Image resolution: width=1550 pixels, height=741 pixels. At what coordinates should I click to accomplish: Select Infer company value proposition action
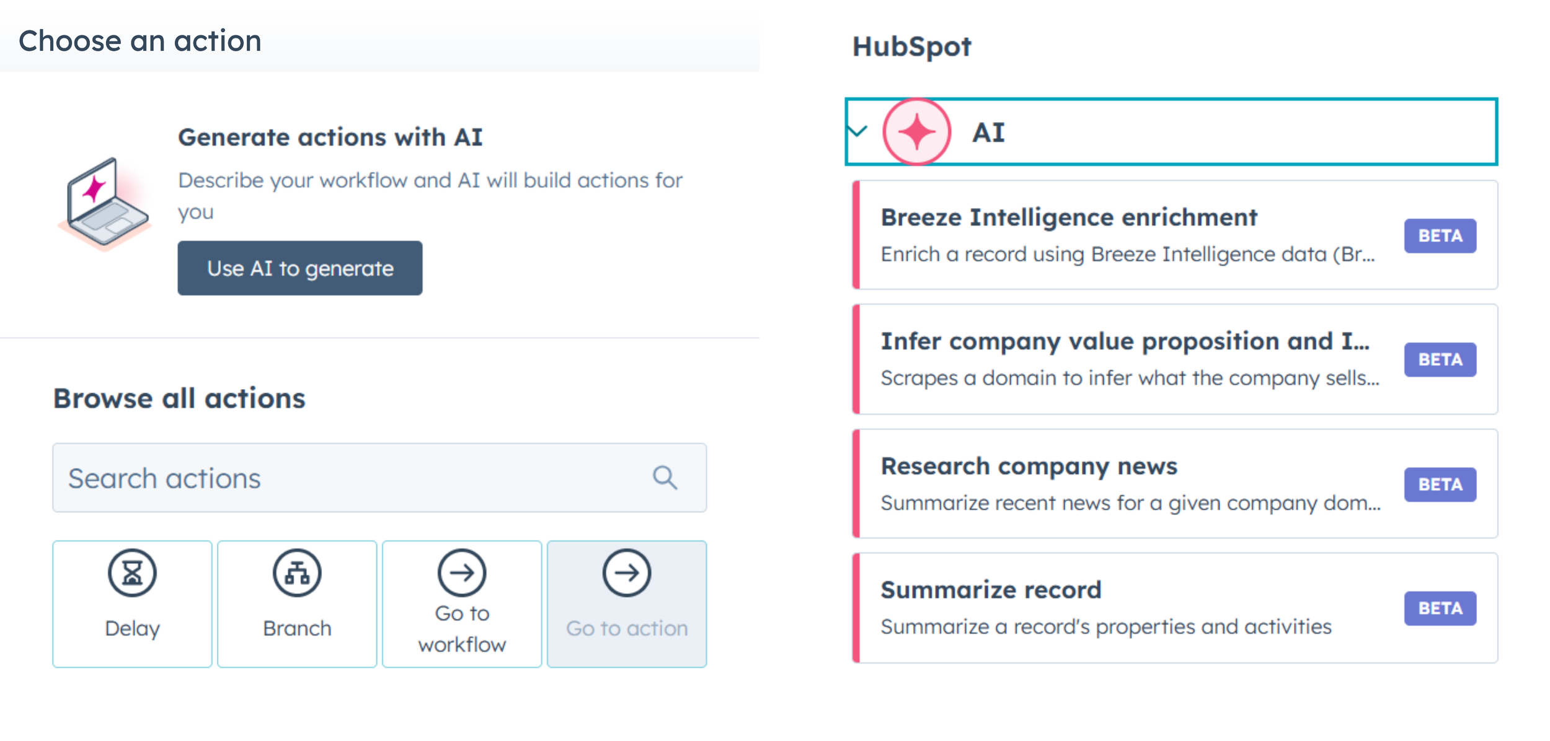tap(1176, 359)
